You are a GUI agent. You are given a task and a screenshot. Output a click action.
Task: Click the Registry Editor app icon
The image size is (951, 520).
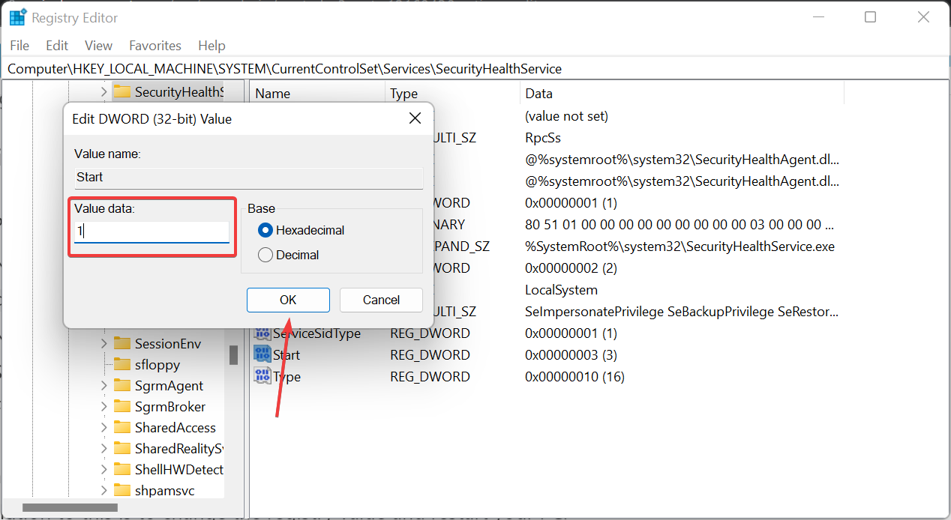click(x=17, y=17)
